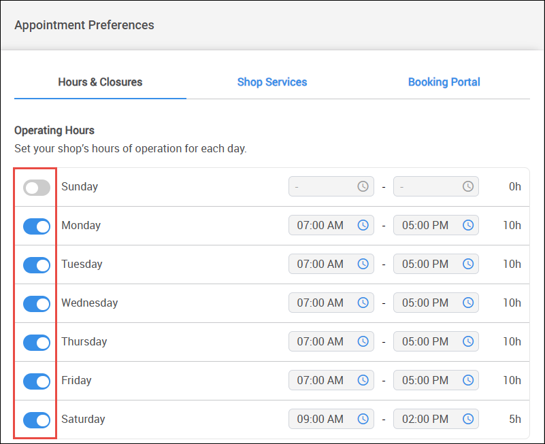Open clock picker for Wednesday start time
Screen dimensions: 545x444
[x=363, y=303]
